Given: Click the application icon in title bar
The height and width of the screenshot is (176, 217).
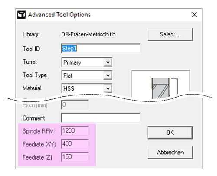Looking at the screenshot, I should 21,15.
